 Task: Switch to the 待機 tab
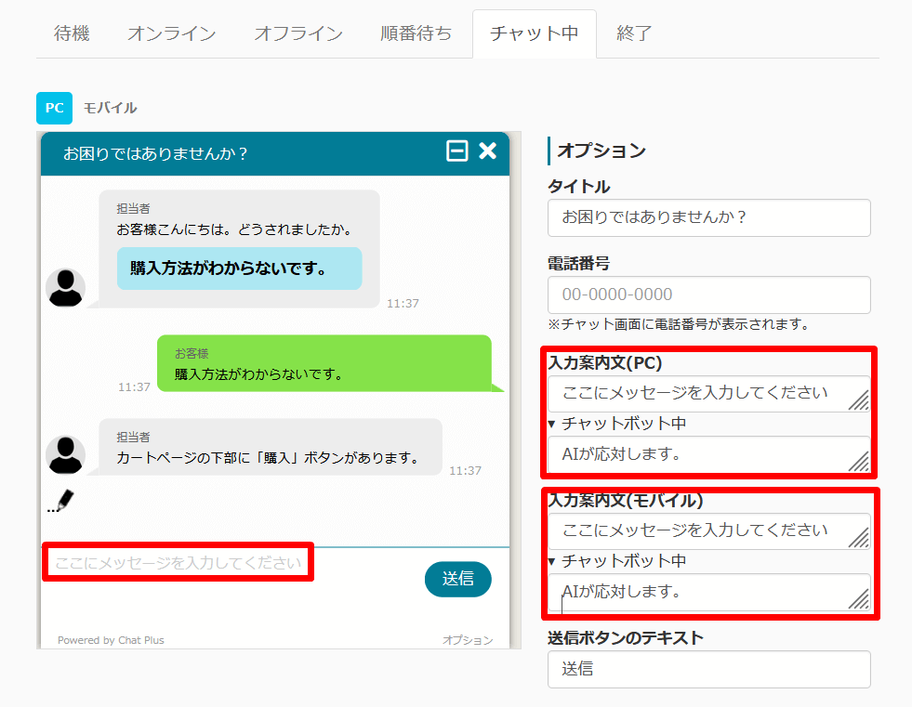tap(72, 33)
